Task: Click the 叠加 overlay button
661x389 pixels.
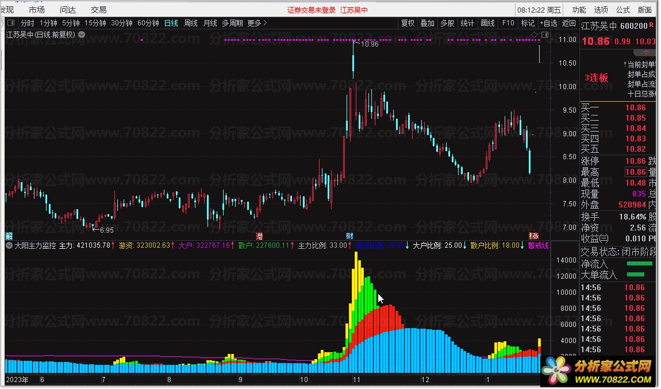Action: (428, 23)
